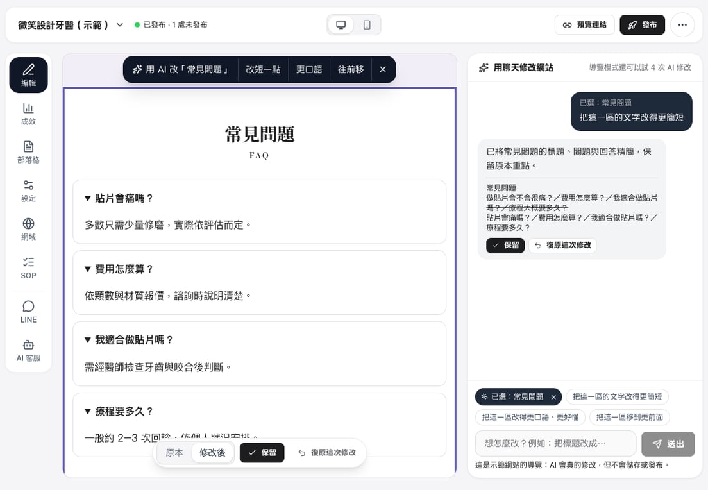Close the floating AI toolbar
The height and width of the screenshot is (490, 708).
383,69
